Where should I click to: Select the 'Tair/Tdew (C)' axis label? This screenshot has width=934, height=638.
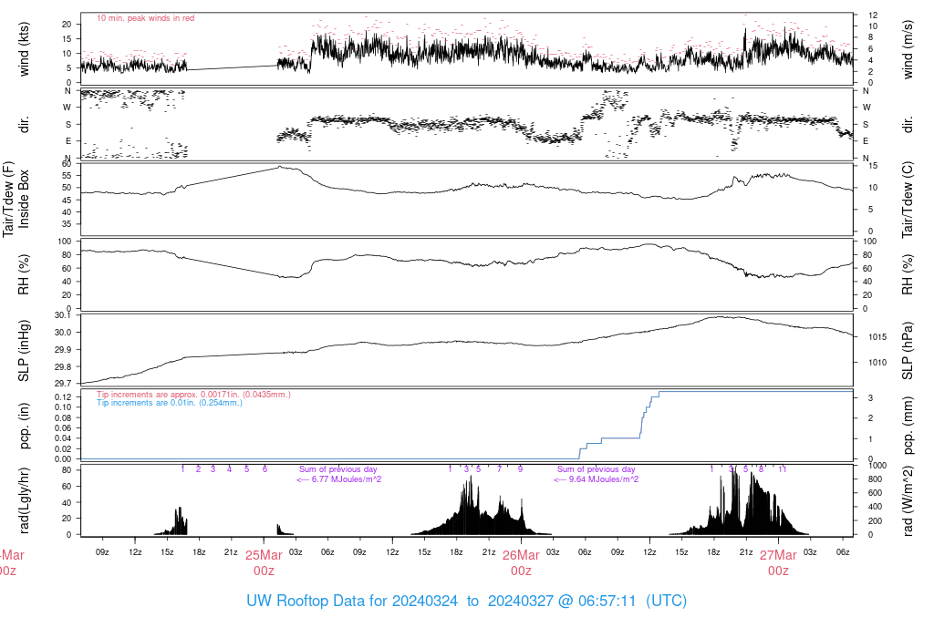point(908,200)
